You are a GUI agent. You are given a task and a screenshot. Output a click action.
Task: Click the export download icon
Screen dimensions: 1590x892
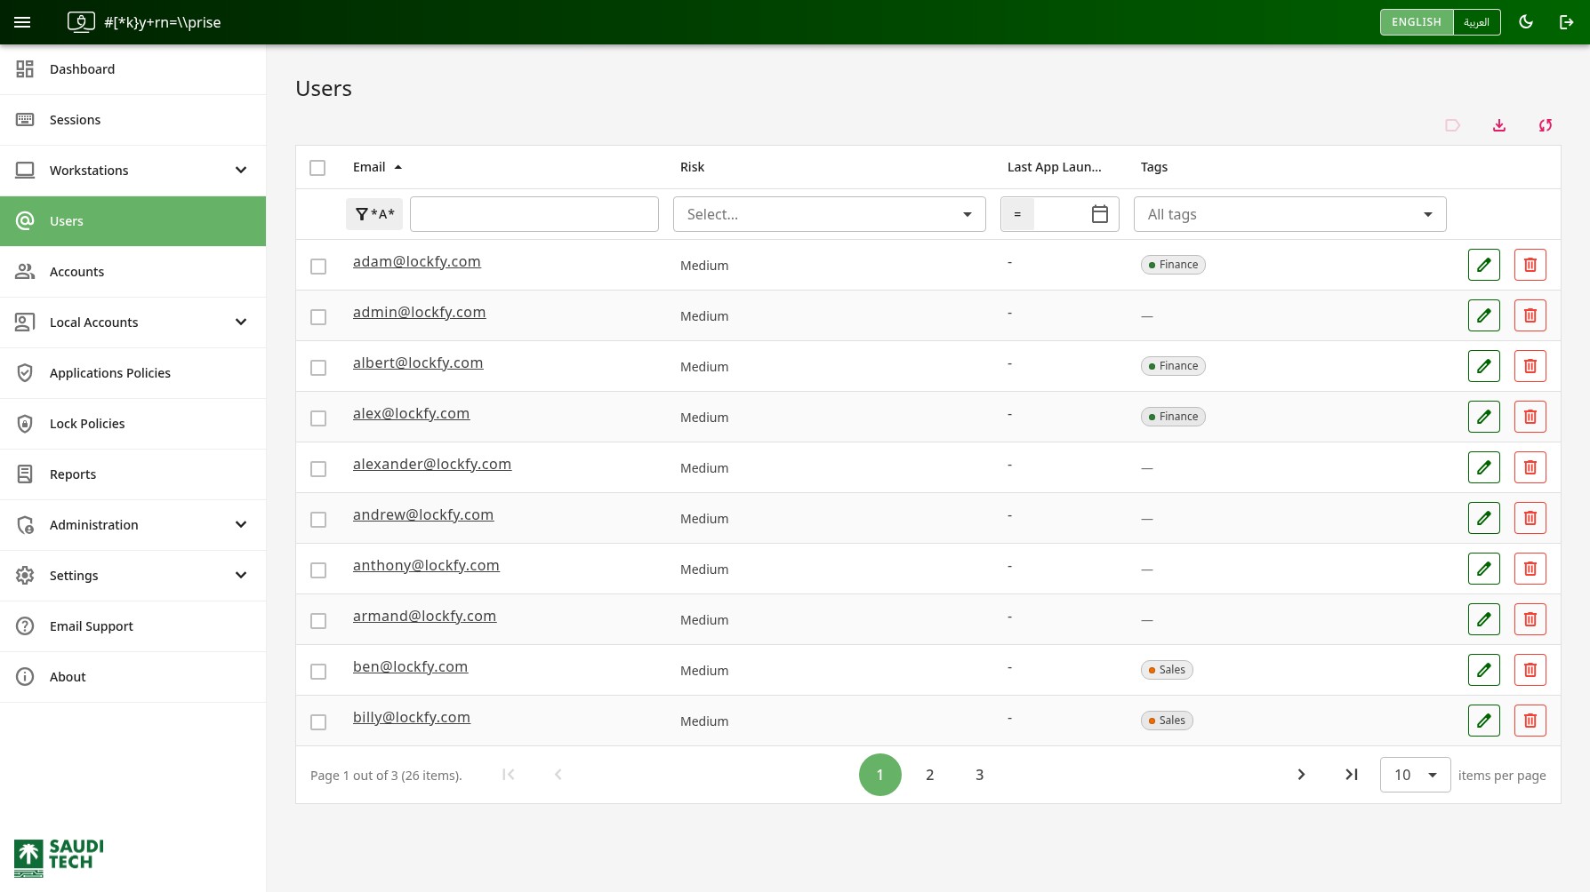tap(1499, 125)
